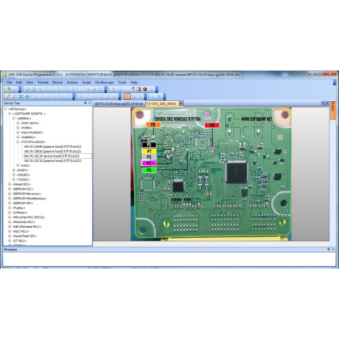
Task: Select the Motorola MCU tree item
Action: coord(24,222)
